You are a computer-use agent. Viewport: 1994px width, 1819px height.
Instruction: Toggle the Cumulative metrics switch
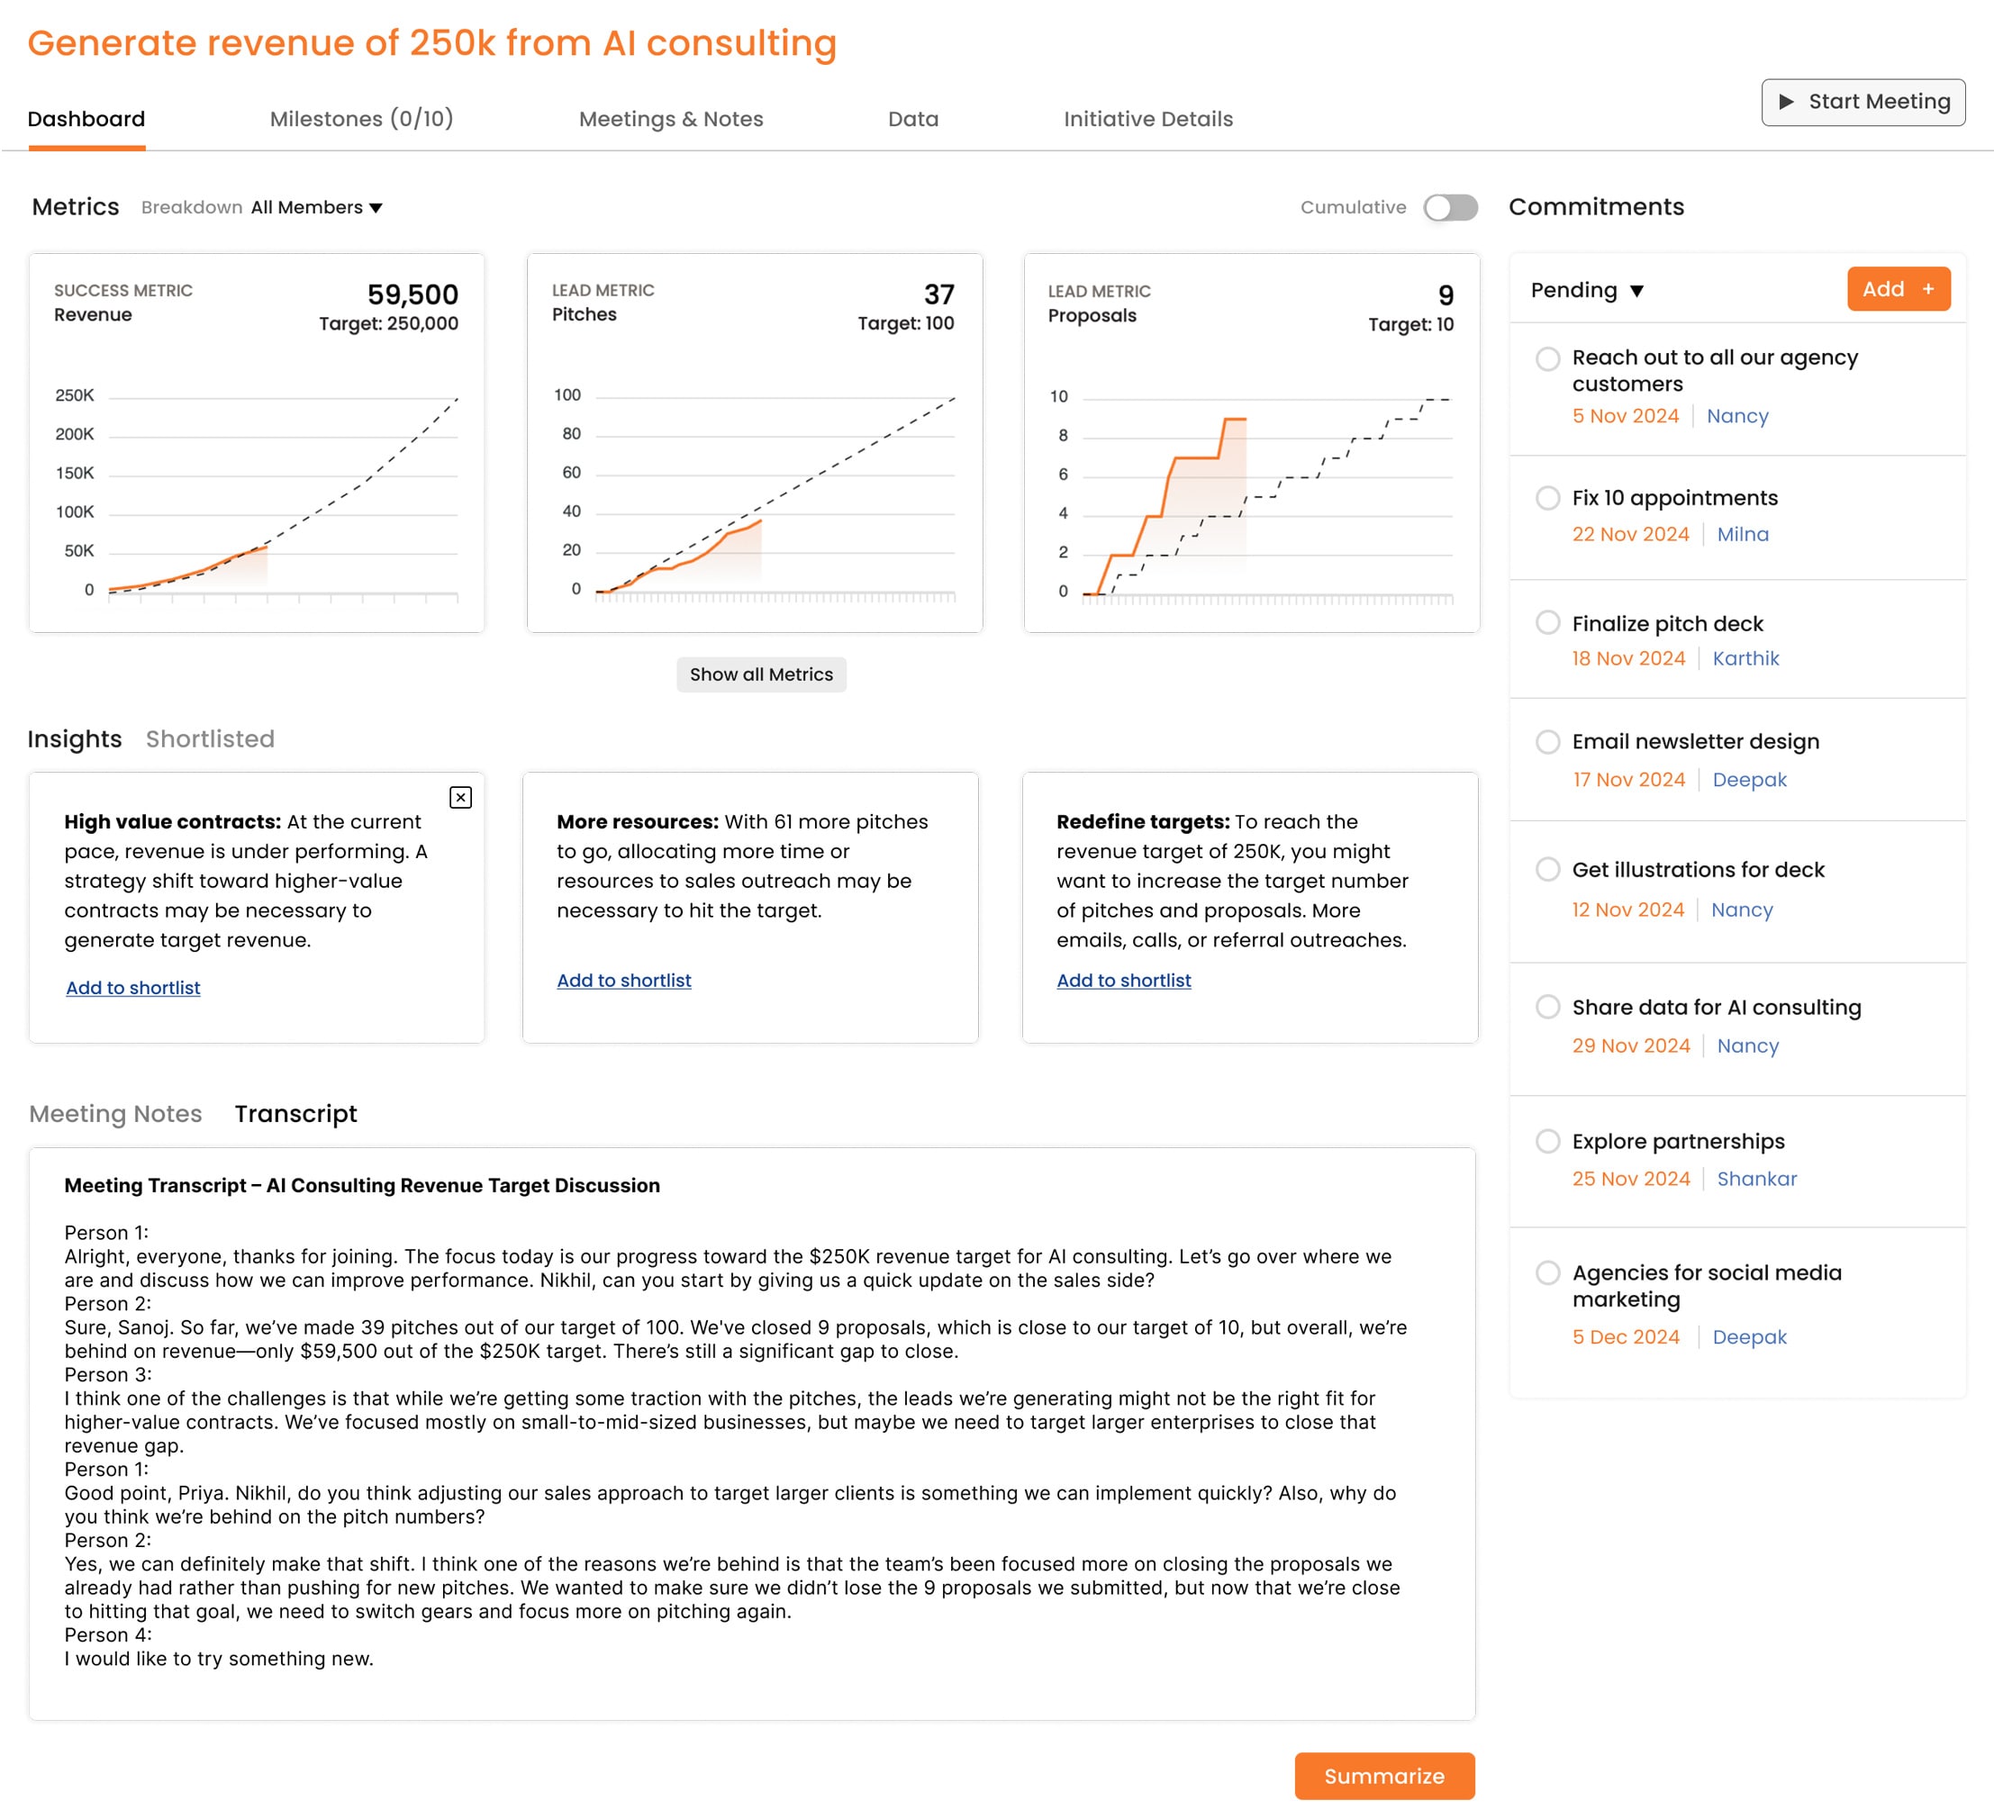pos(1448,207)
